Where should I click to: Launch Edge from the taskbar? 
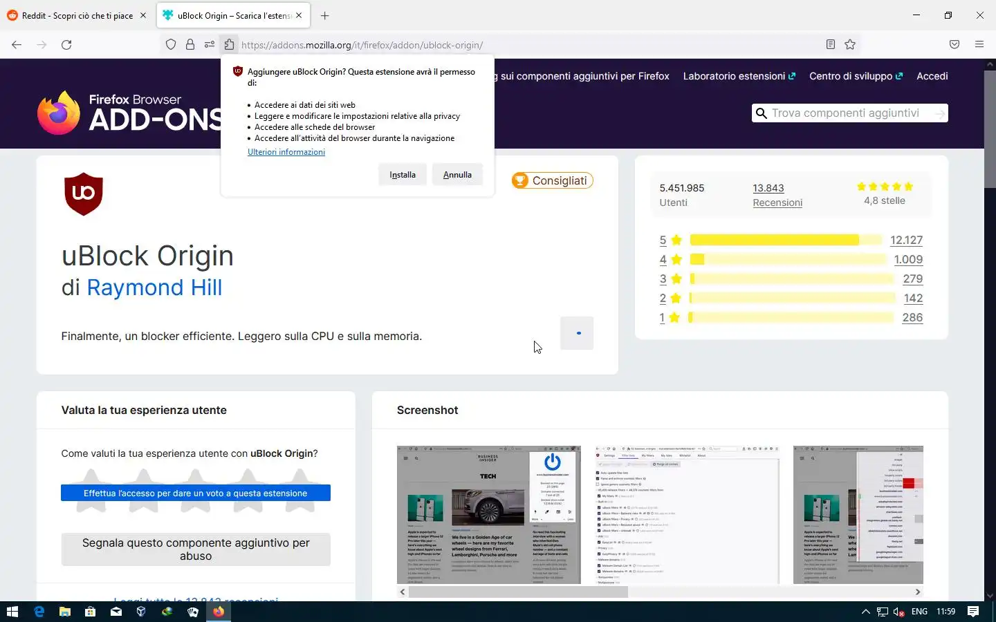coord(39,612)
